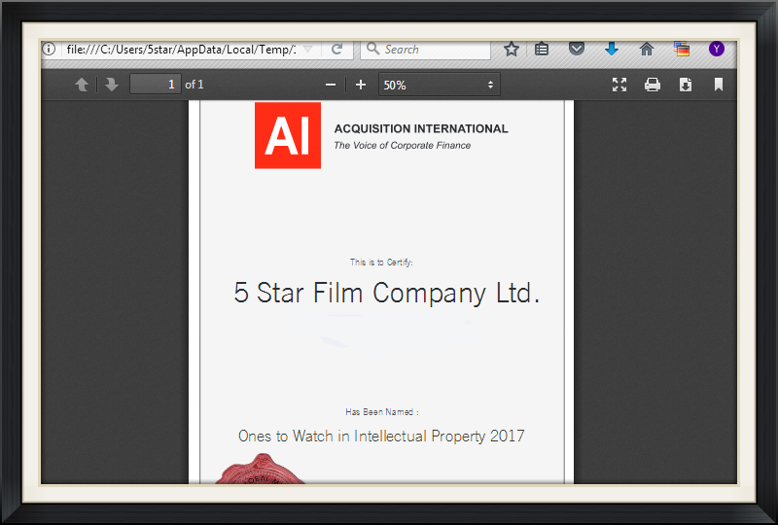This screenshot has height=525, width=778.
Task: Click the flag-colored extension icon
Action: pos(682,49)
